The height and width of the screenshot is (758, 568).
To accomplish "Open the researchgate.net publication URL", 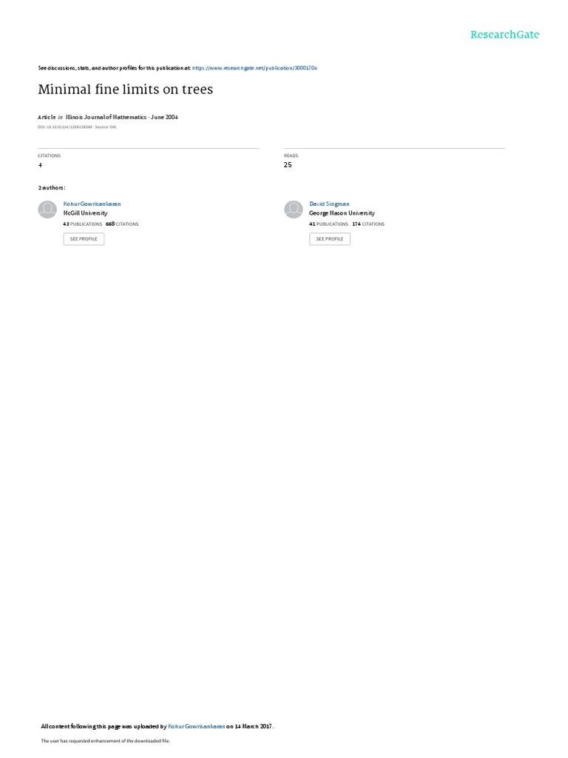I will pyautogui.click(x=254, y=68).
